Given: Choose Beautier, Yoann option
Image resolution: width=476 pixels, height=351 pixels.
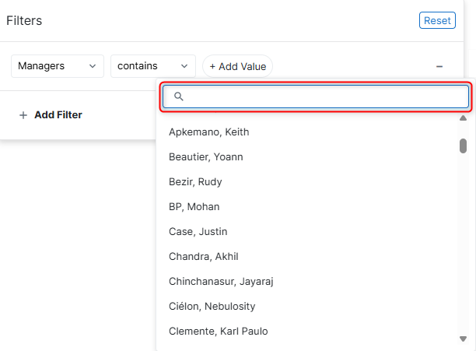Looking at the screenshot, I should point(205,156).
